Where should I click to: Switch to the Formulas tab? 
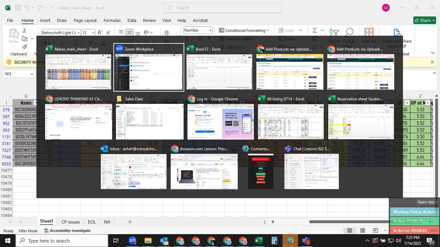pyautogui.click(x=112, y=20)
